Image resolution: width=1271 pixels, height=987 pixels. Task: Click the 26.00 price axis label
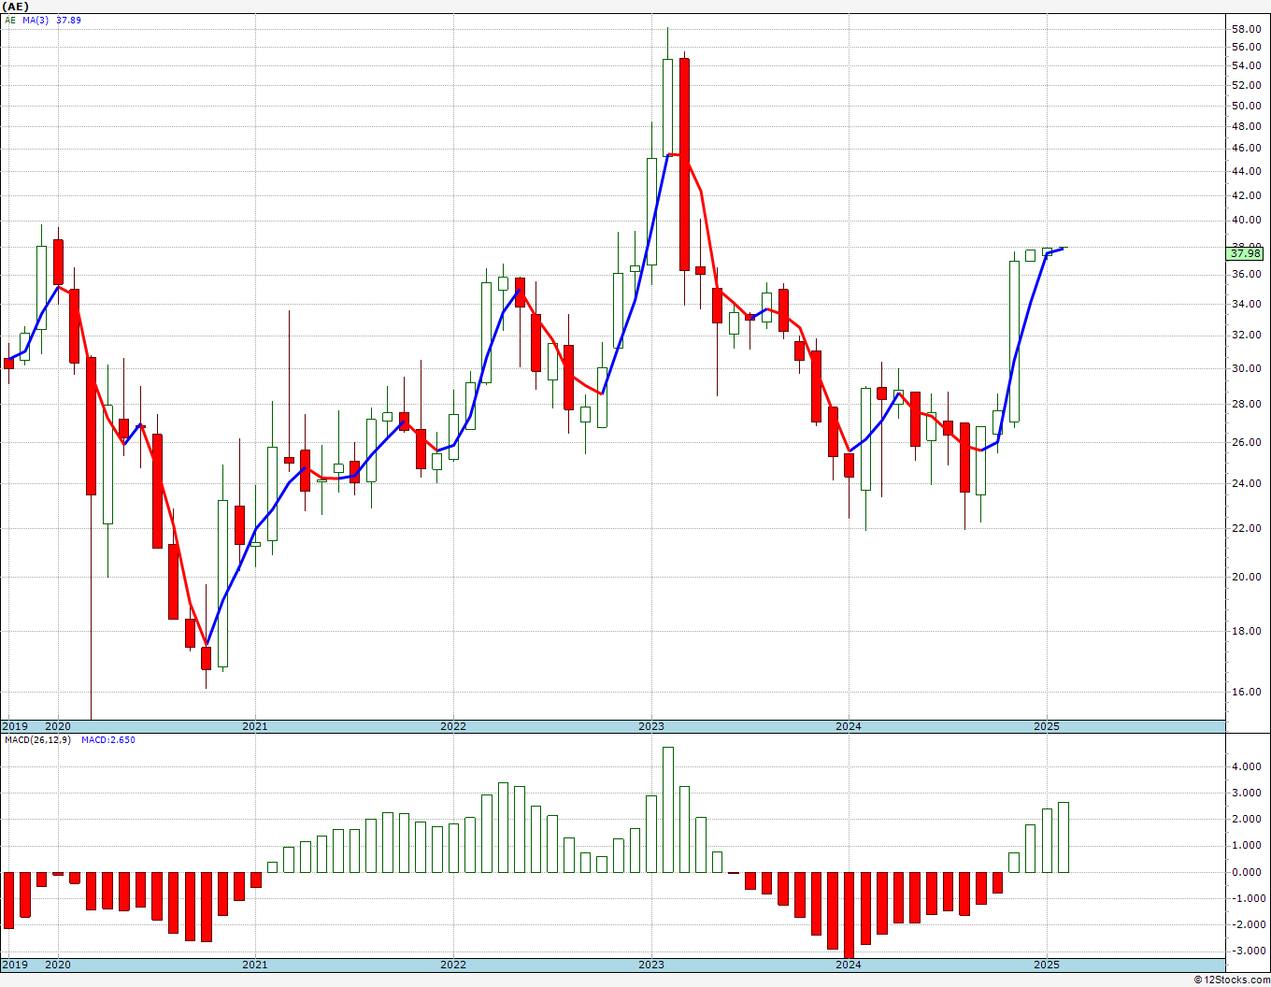(x=1246, y=442)
